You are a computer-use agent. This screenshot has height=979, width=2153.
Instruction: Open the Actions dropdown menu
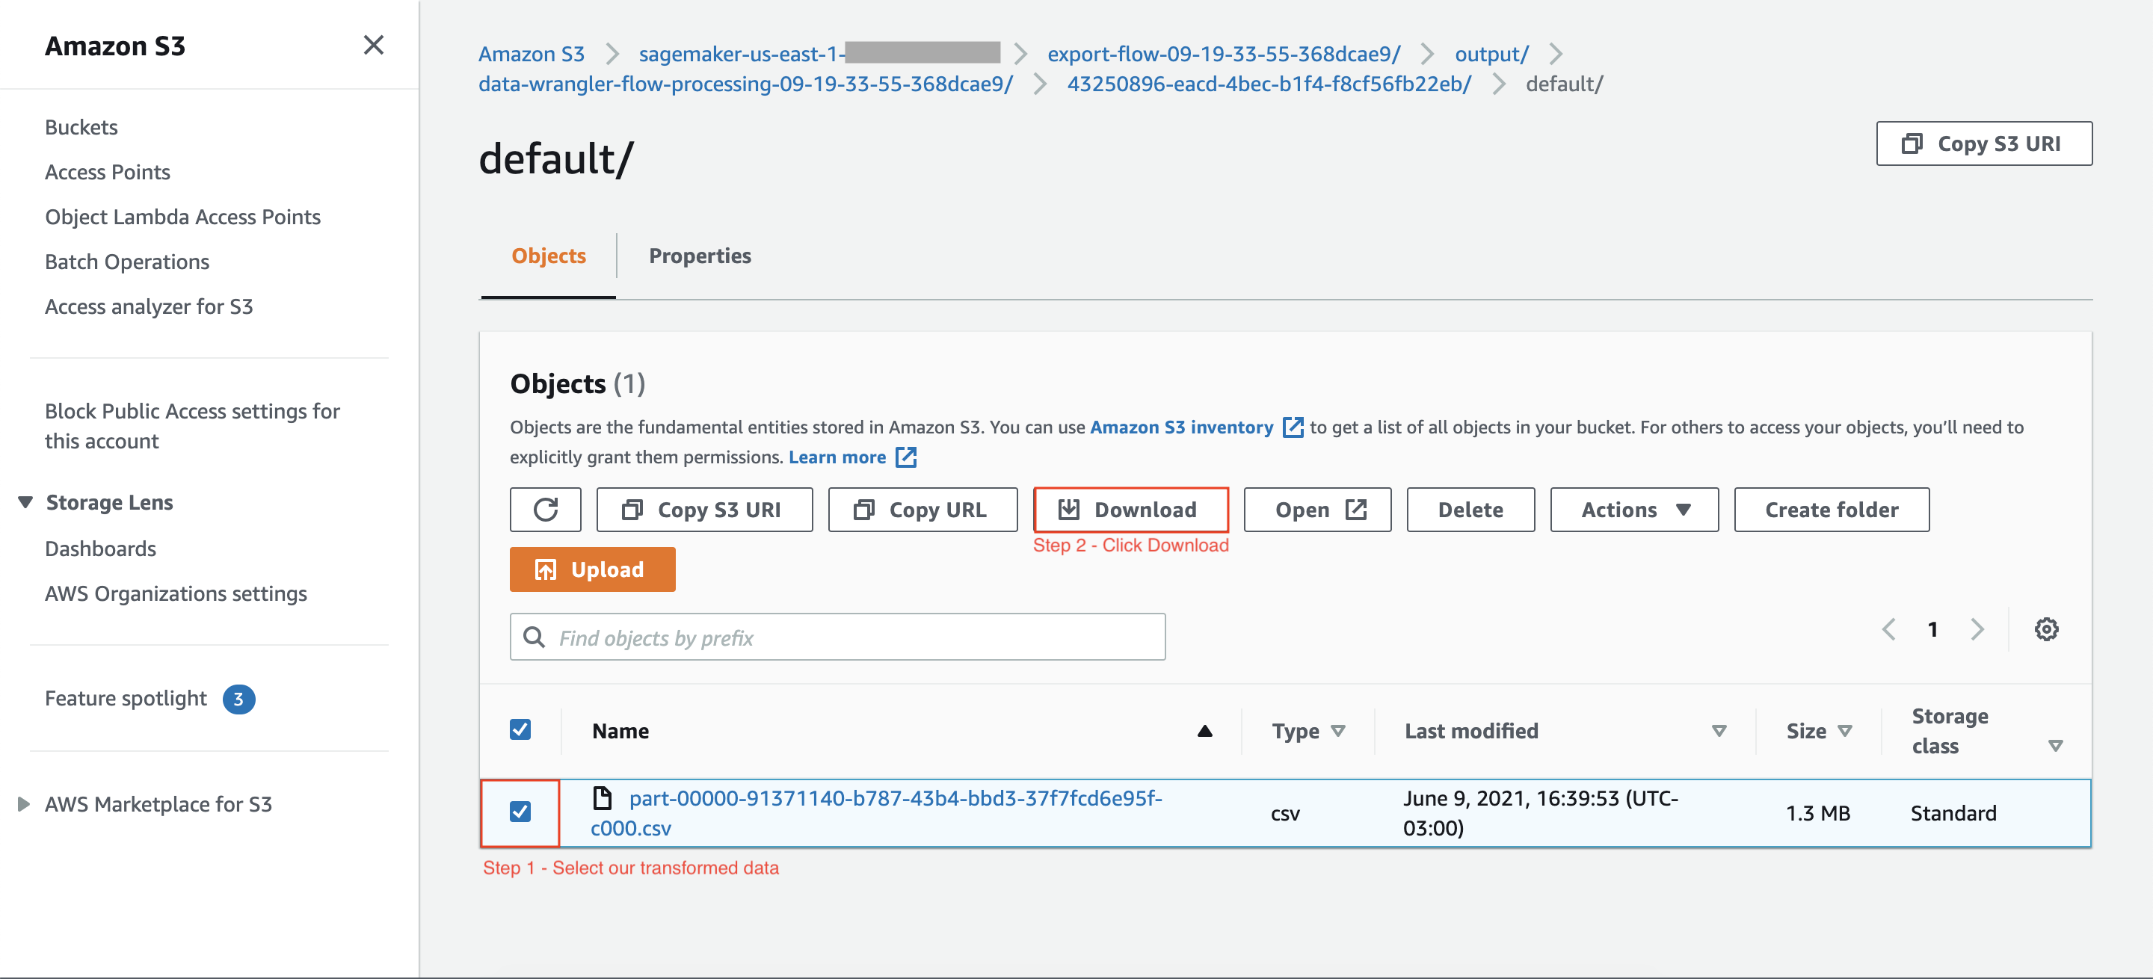coord(1634,510)
